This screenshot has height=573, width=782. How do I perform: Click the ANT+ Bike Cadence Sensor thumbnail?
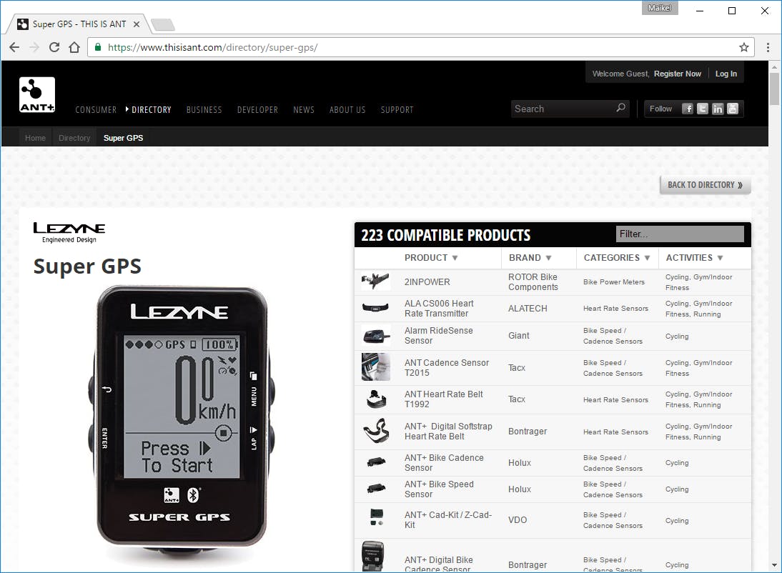click(376, 462)
